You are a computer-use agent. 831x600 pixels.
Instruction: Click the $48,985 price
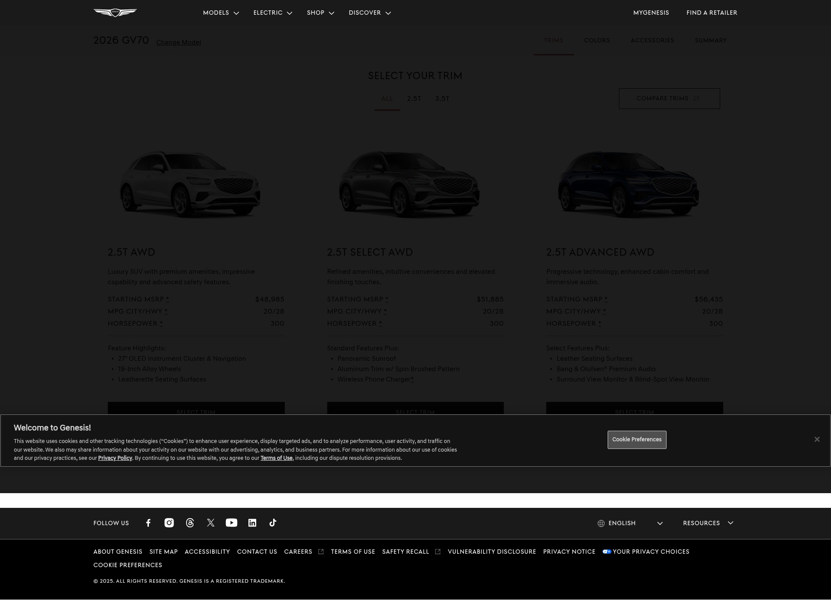(x=270, y=299)
